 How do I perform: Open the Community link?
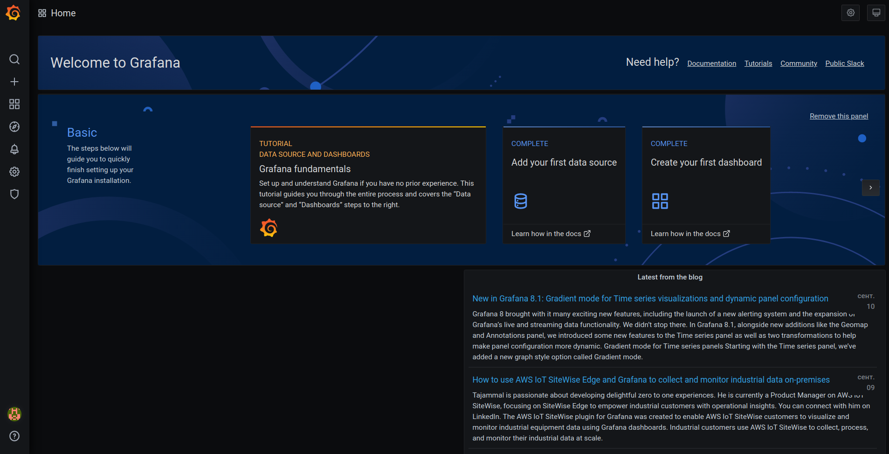tap(799, 63)
